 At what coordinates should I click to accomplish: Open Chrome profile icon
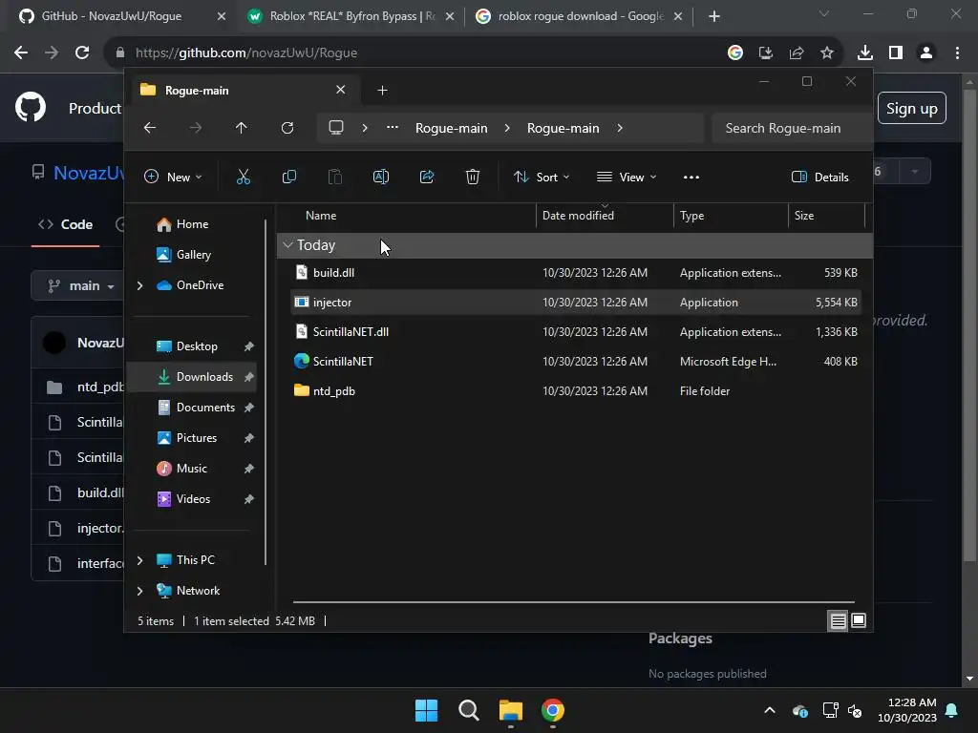point(926,53)
